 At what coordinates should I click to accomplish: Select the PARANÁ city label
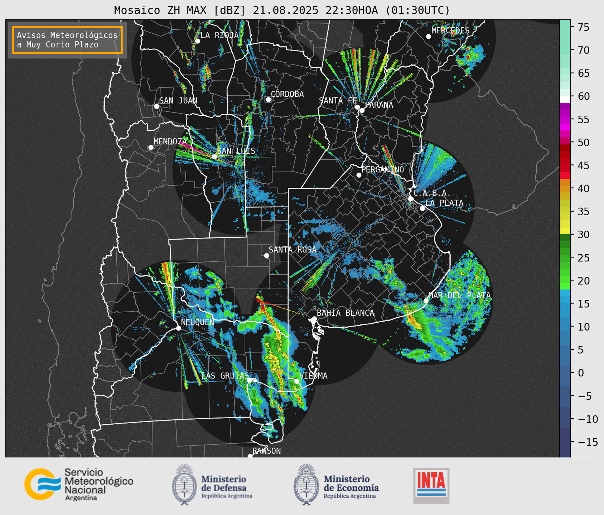point(379,105)
